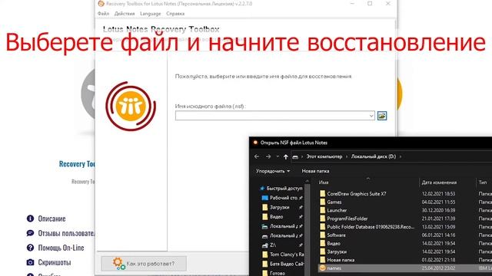The image size is (492, 276).
Task: Click the drive icon in address bar
Action: click(295, 156)
